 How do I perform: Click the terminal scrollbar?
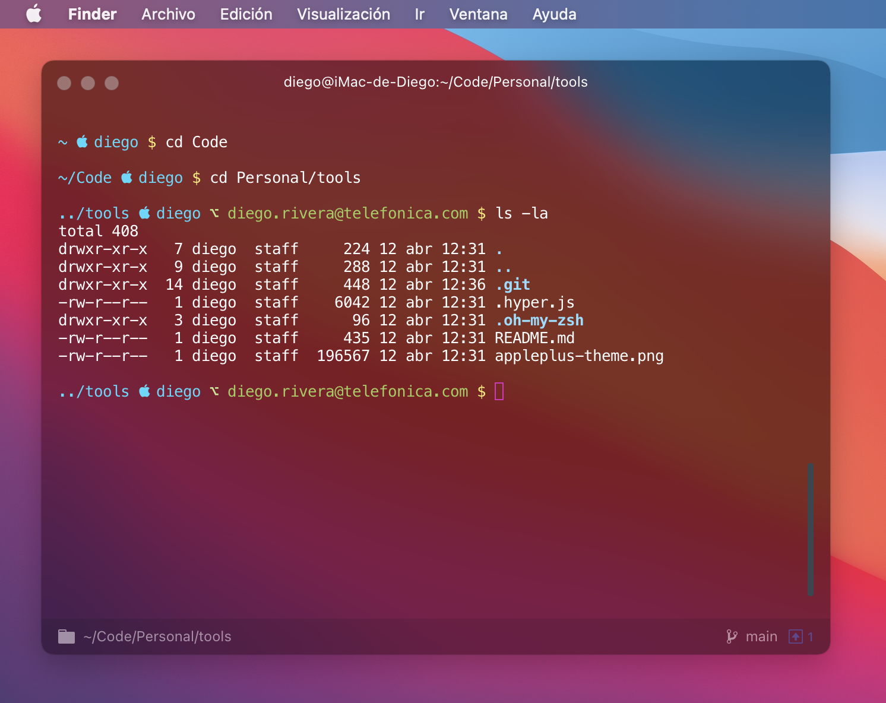[810, 529]
